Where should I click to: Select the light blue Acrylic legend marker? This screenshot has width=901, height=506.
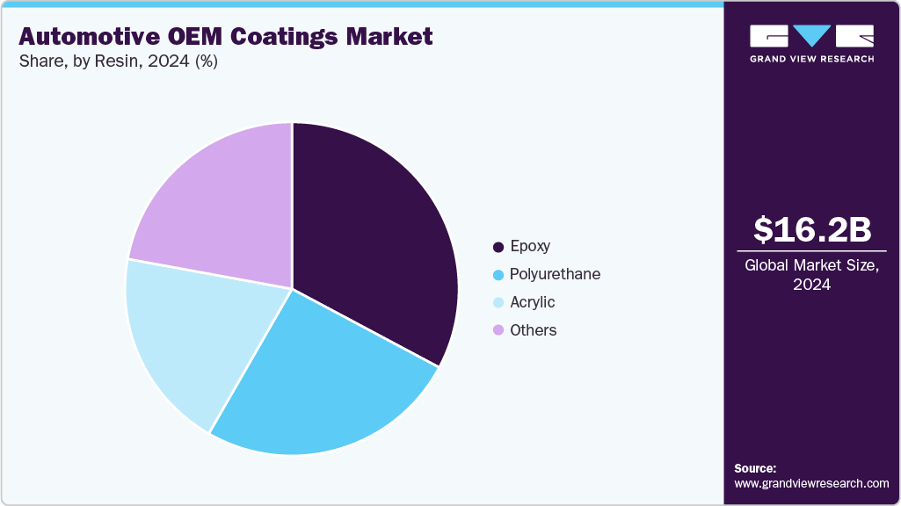click(x=498, y=303)
